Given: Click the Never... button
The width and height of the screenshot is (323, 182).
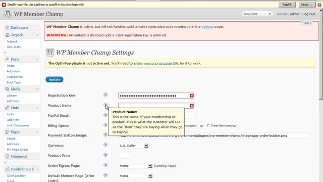Looking at the screenshot, I should (x=307, y=5).
